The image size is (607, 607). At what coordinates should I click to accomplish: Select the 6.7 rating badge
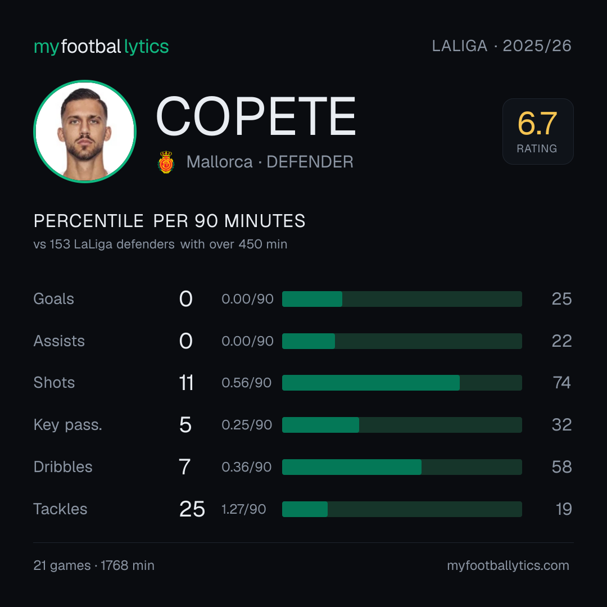click(538, 131)
